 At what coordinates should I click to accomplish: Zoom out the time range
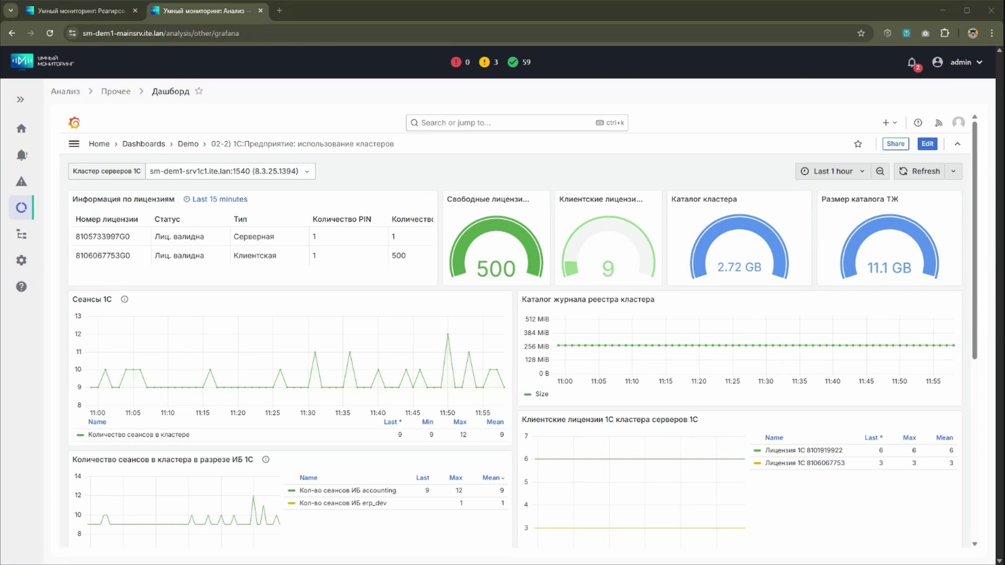click(880, 171)
